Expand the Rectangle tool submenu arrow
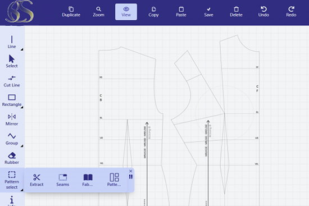Viewport: 309px width, 206px height. click(22, 107)
